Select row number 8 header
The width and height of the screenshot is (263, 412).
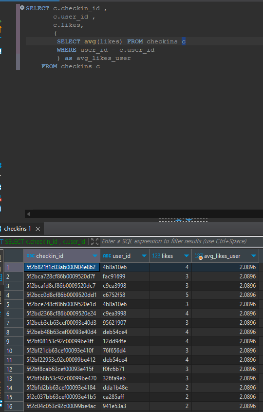14,332
